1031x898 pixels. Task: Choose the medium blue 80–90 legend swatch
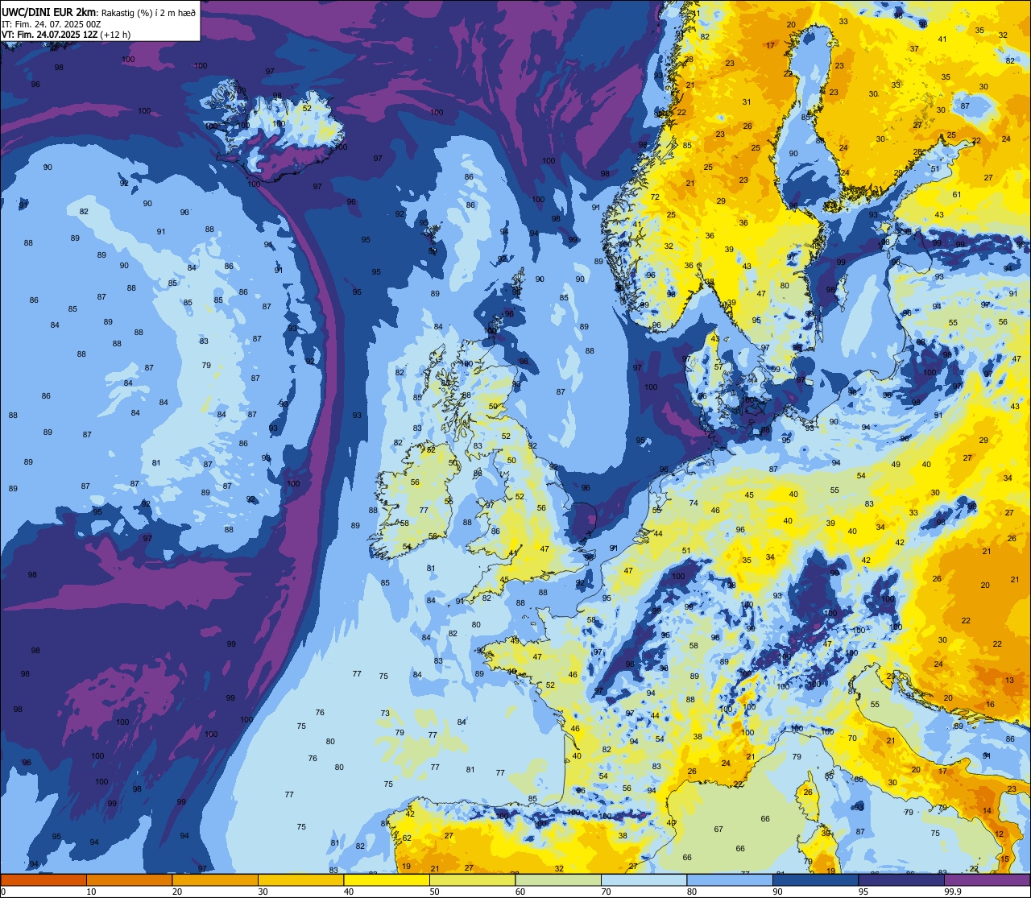tap(730, 879)
